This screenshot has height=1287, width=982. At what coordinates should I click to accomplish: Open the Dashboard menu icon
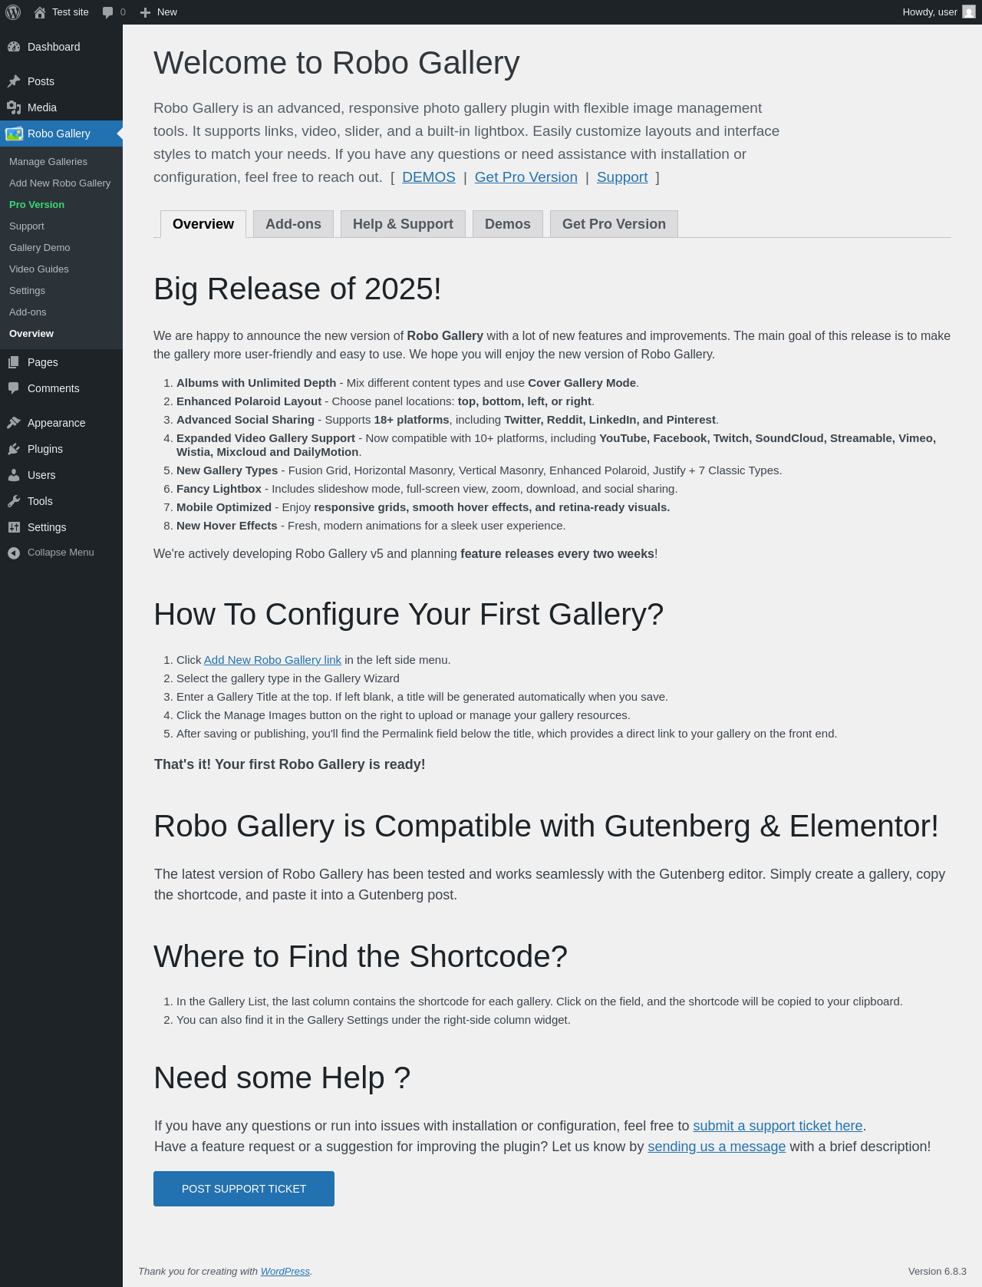pyautogui.click(x=14, y=47)
